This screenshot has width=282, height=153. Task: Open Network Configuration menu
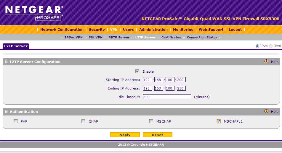coord(62,30)
